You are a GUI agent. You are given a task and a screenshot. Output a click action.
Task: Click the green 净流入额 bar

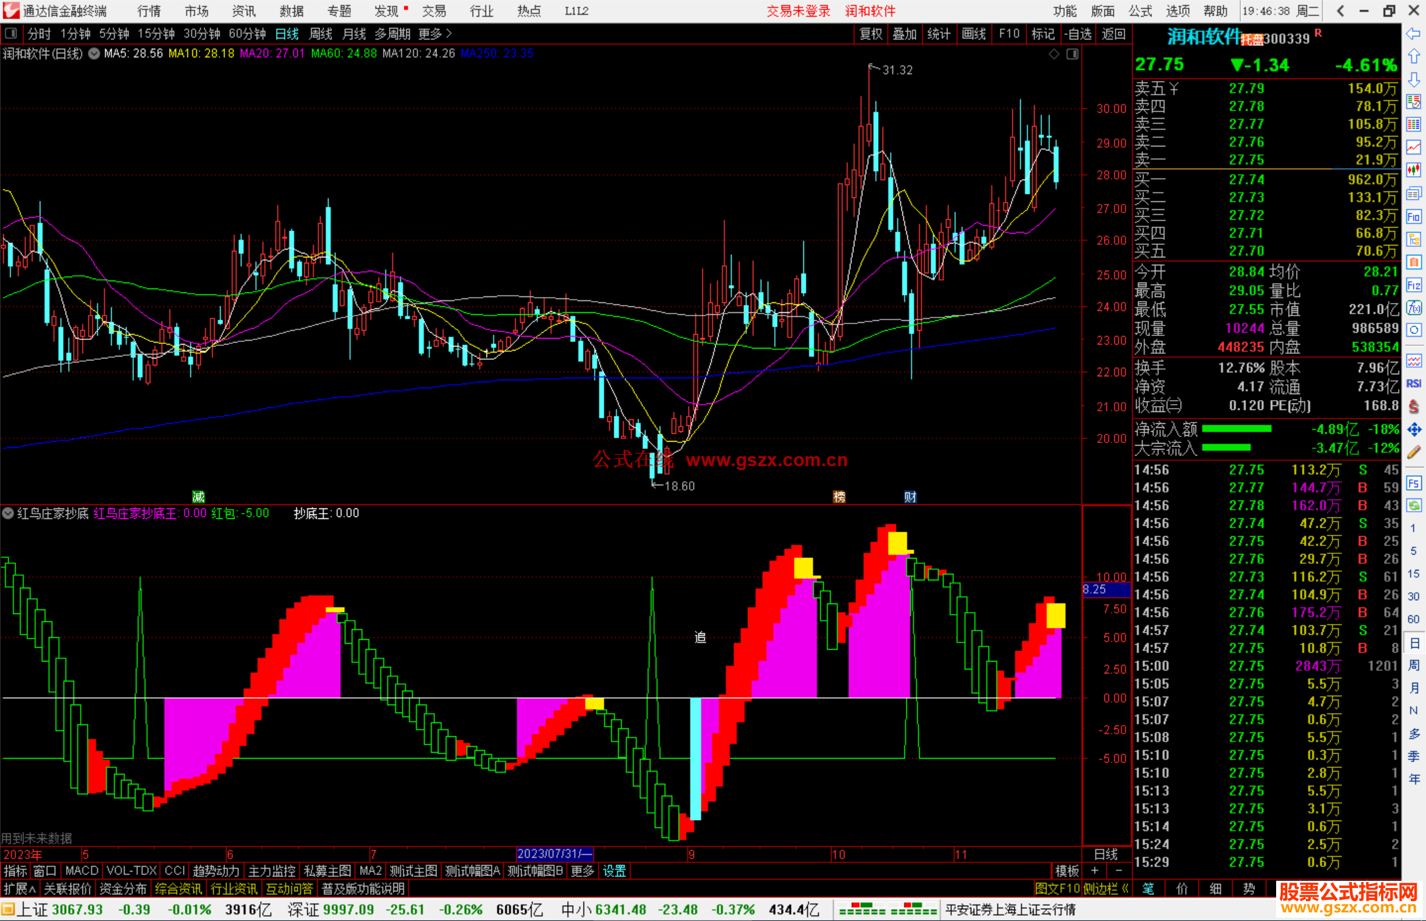pyautogui.click(x=1237, y=429)
